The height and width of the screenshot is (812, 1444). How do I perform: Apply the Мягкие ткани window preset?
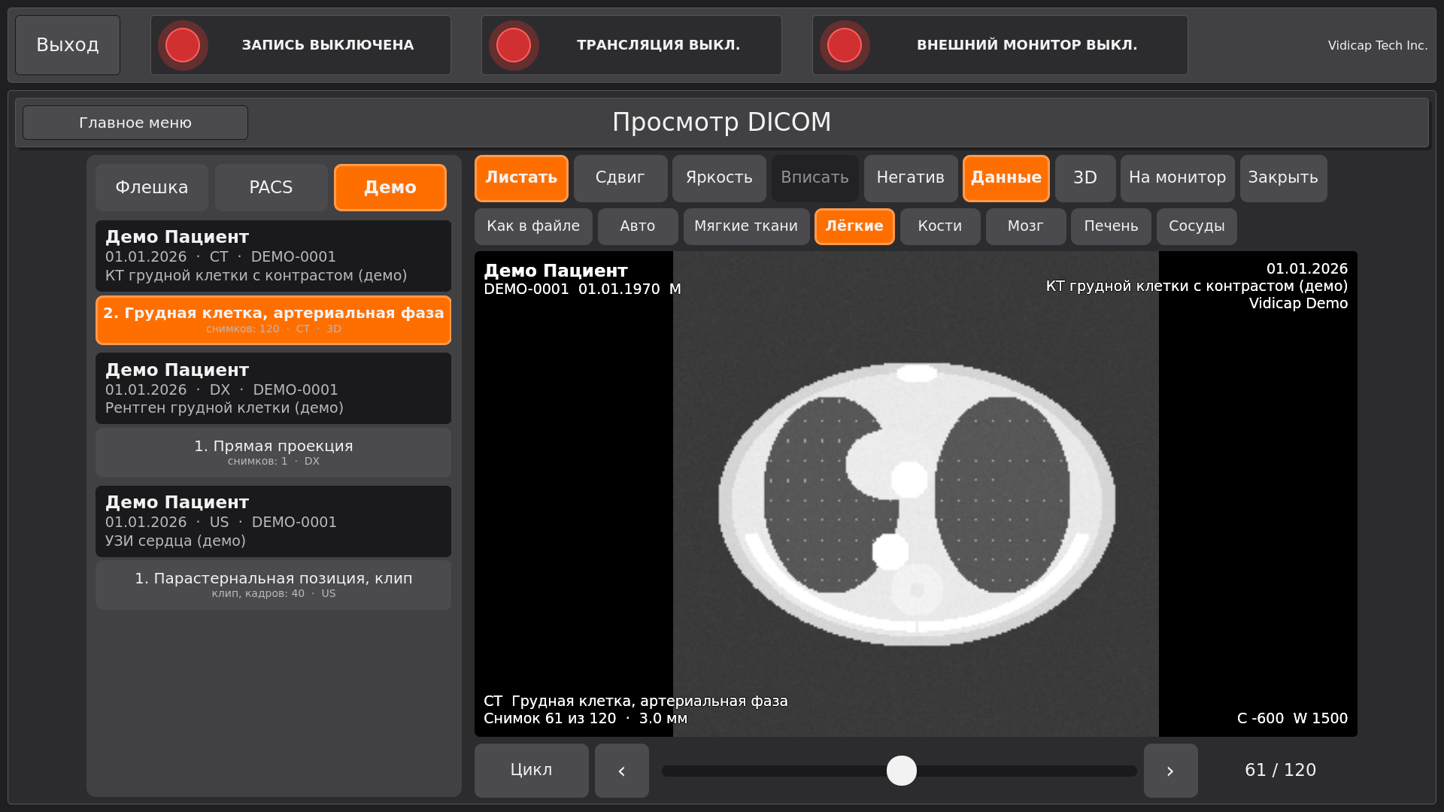tap(746, 226)
